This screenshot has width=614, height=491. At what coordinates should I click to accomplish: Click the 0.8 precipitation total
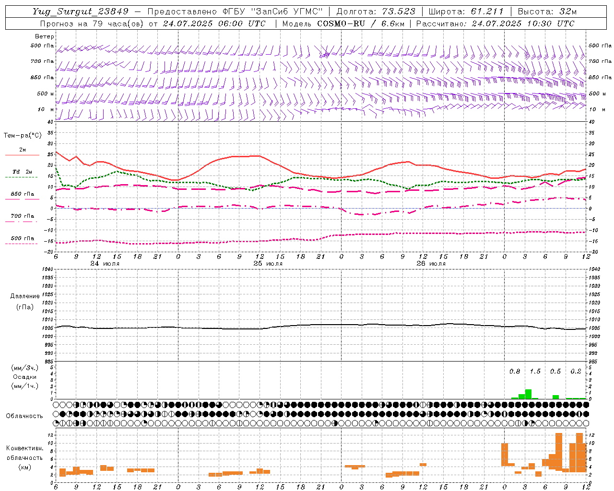point(515,371)
